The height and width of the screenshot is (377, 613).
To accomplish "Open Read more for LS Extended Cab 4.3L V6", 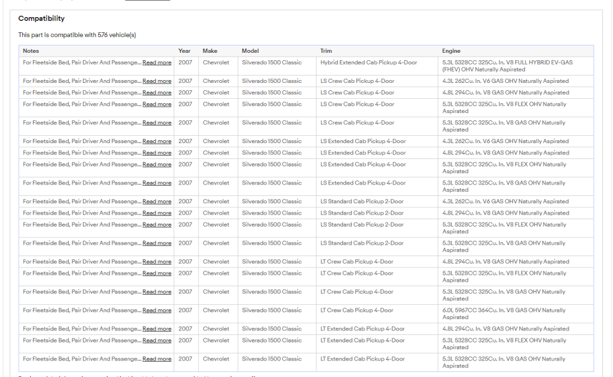I will (157, 141).
